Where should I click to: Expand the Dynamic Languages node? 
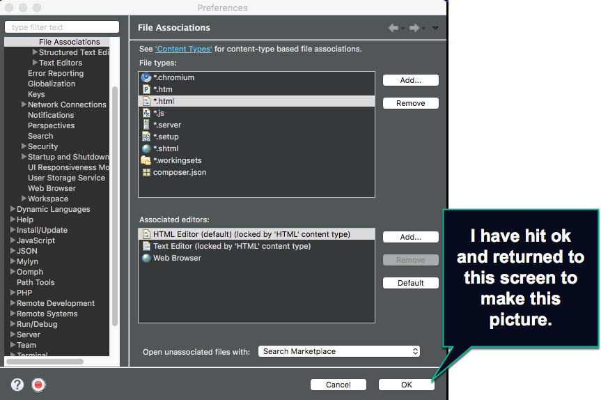pos(13,208)
